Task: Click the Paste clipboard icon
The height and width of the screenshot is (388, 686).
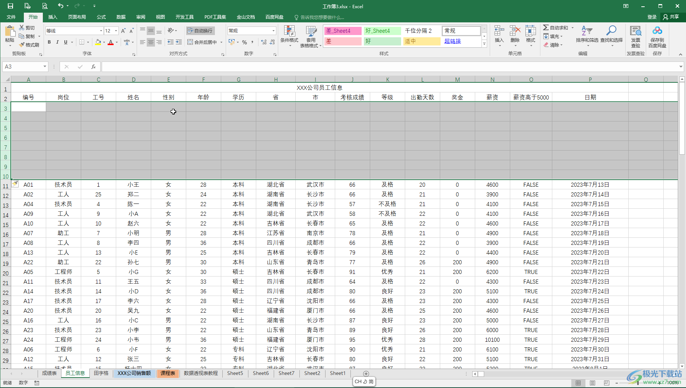Action: click(x=10, y=32)
